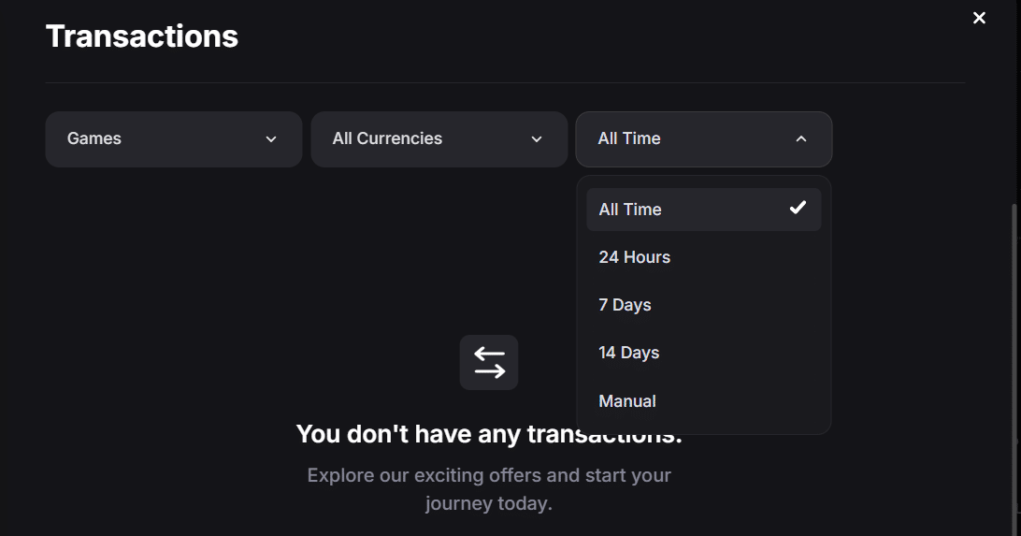Click the checkmark beside All Time
Viewport: 1021px width, 536px height.
(x=798, y=208)
